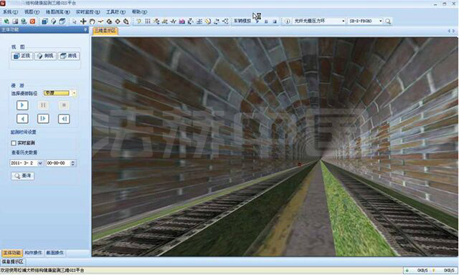Click the orange square toolbar icon
Image resolution: width=459 pixels, height=275 pixels.
(32, 21)
